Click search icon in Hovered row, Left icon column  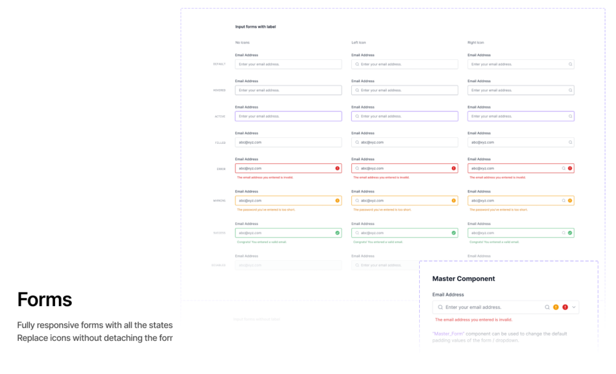coord(357,91)
